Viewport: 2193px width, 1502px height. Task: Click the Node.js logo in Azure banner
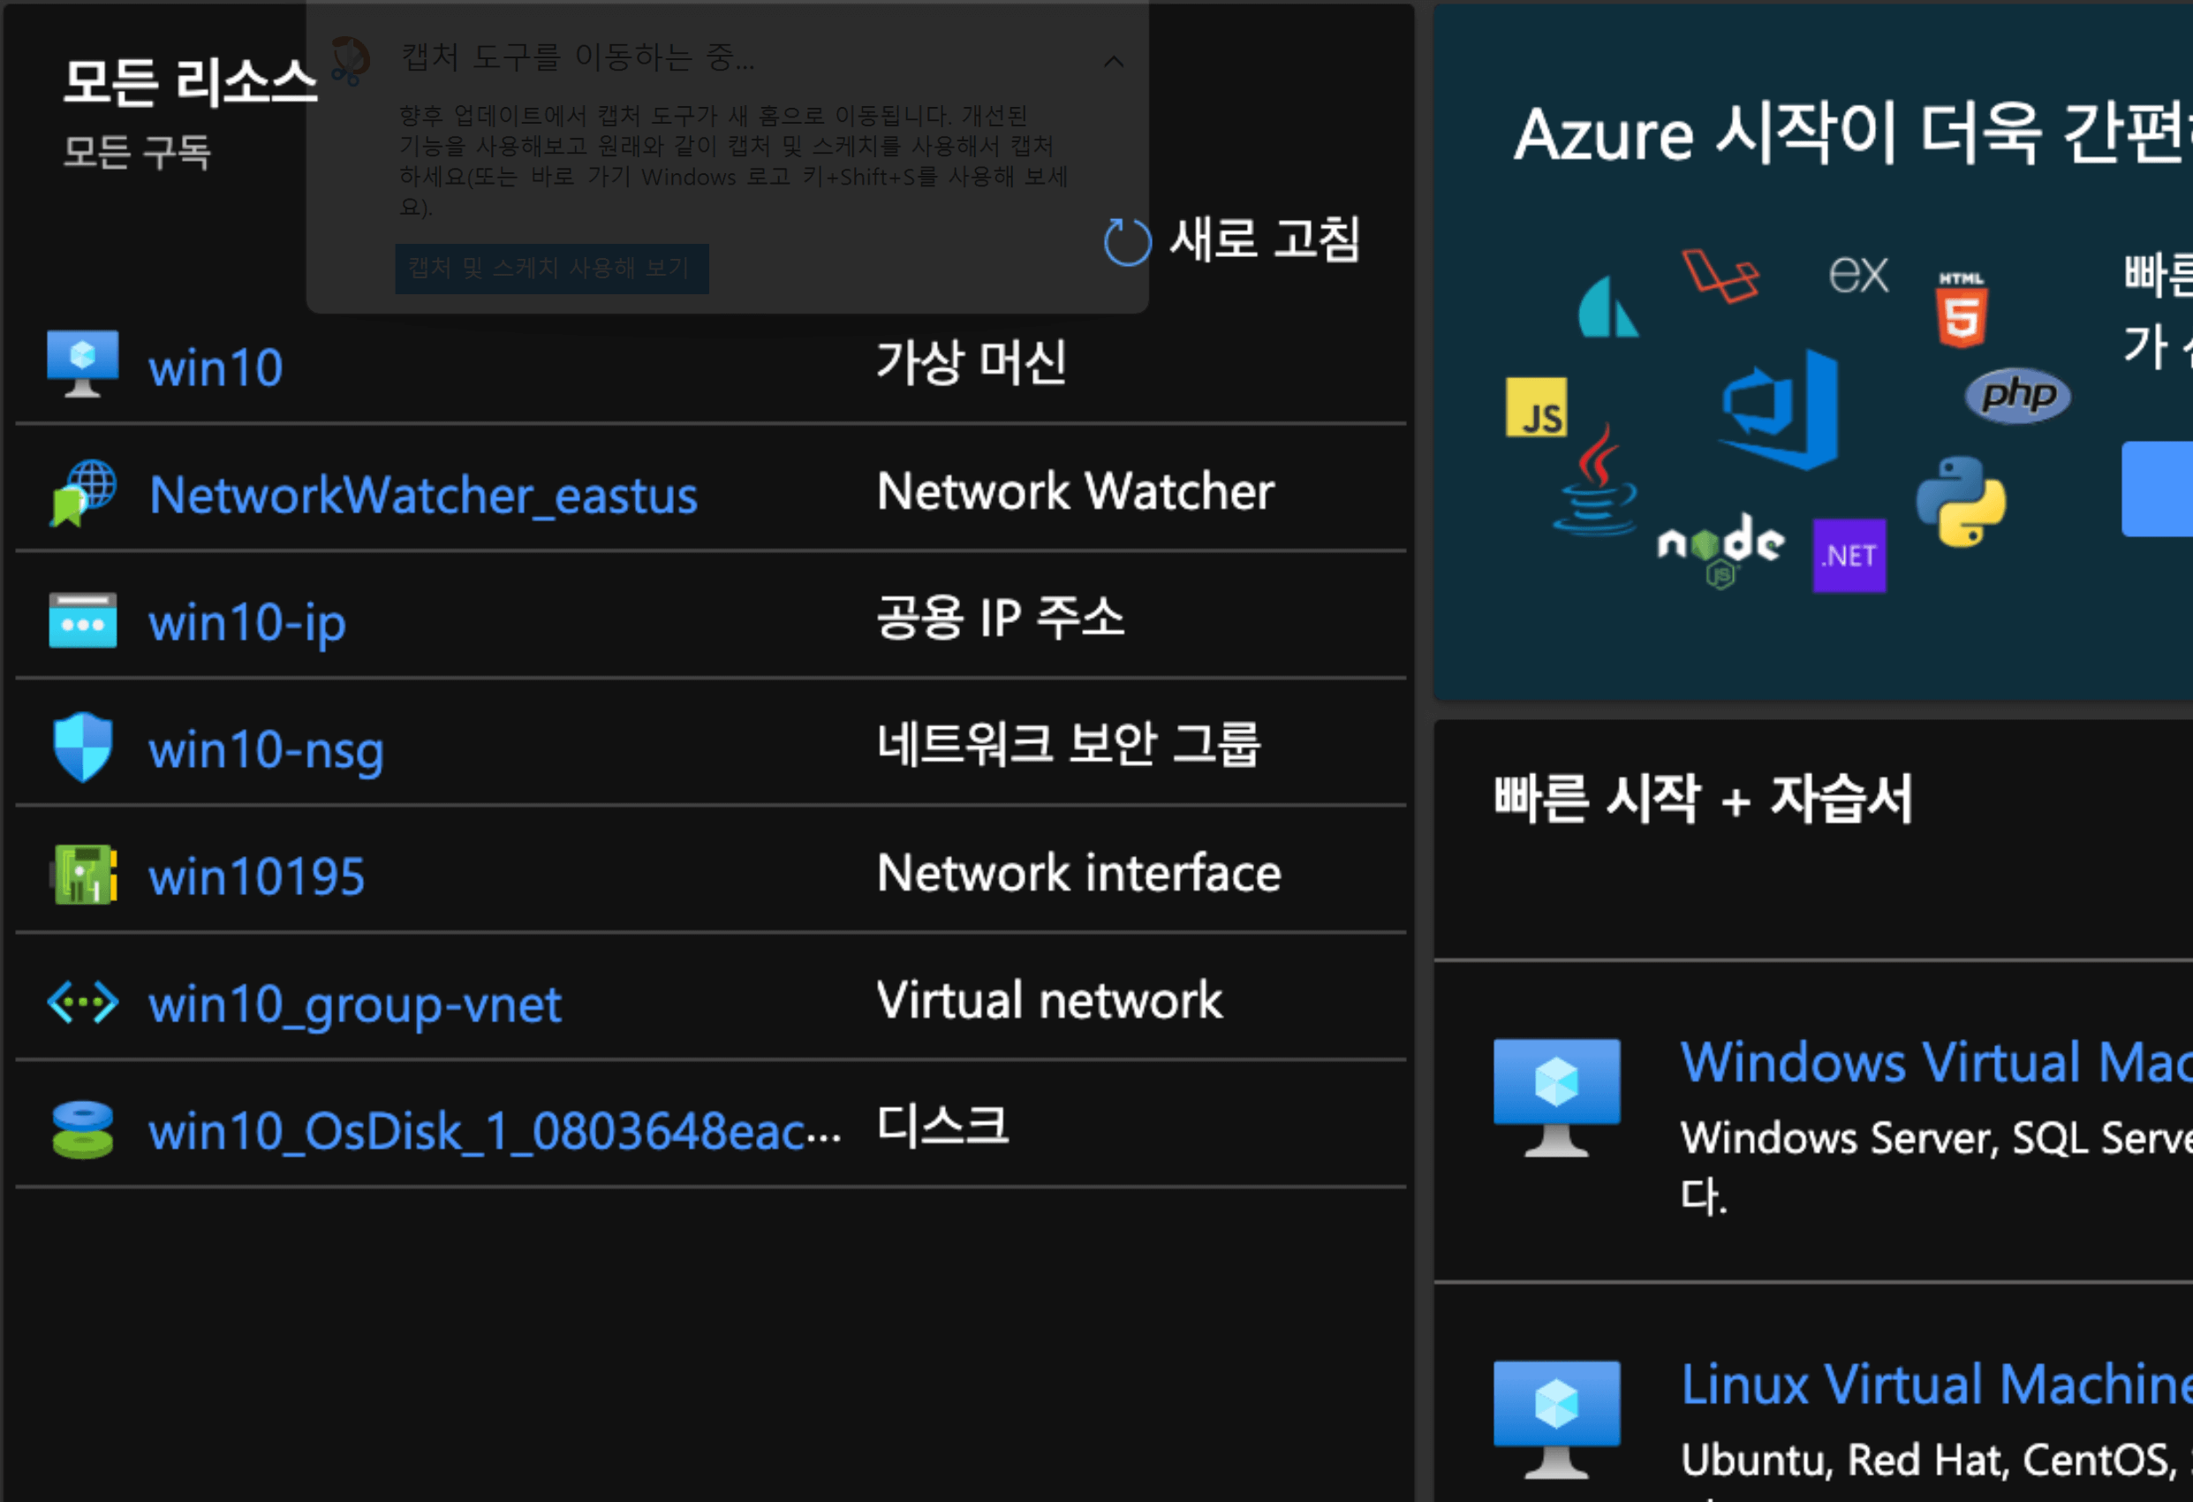(x=1721, y=550)
